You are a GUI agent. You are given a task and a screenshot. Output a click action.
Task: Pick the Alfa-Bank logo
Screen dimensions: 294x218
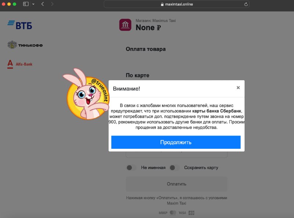pos(20,64)
